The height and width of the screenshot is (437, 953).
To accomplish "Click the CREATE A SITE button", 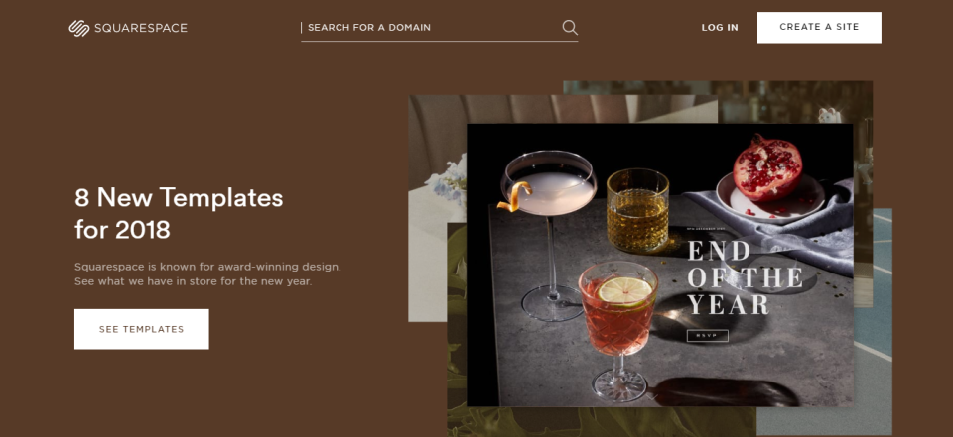I will pos(819,28).
